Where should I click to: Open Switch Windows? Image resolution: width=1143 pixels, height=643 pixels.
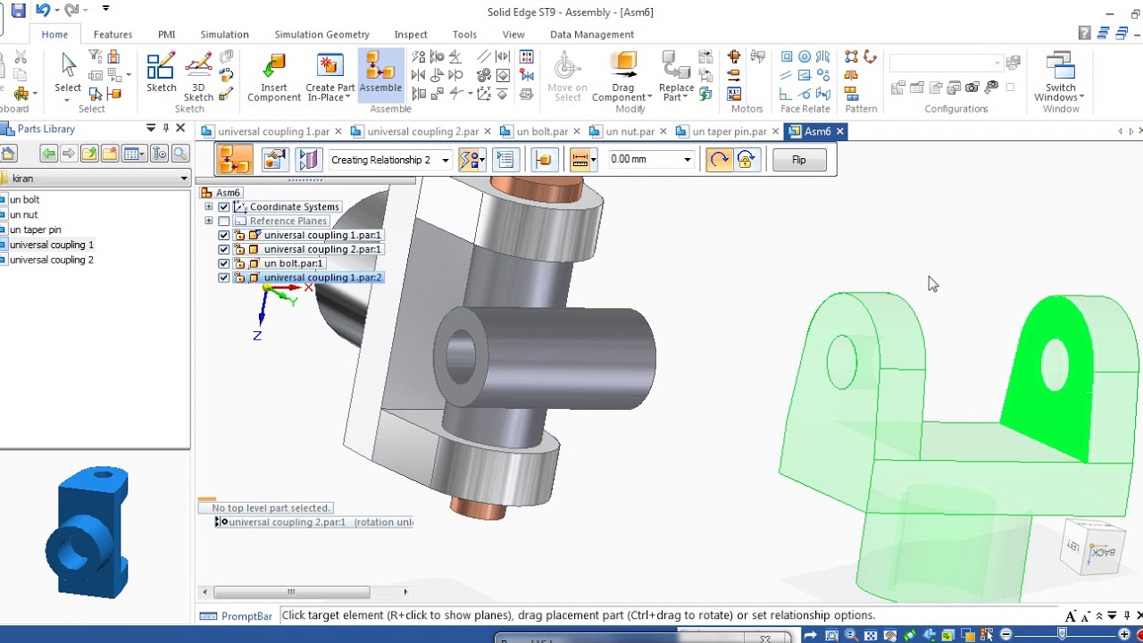click(x=1060, y=77)
